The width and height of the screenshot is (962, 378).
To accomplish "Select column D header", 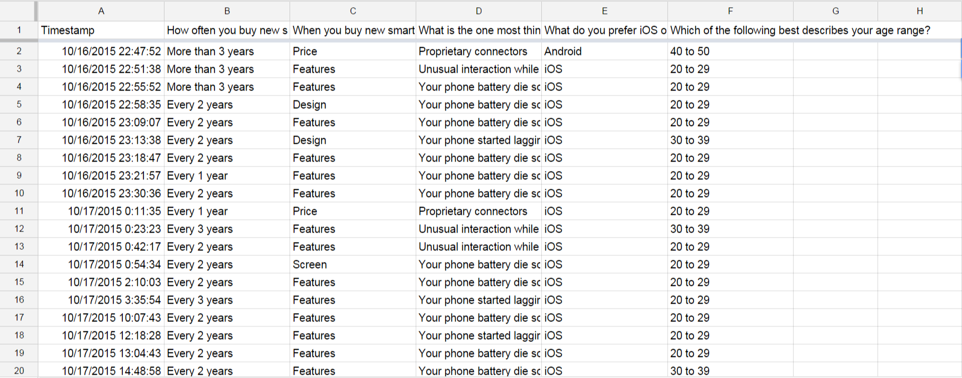I will click(478, 11).
